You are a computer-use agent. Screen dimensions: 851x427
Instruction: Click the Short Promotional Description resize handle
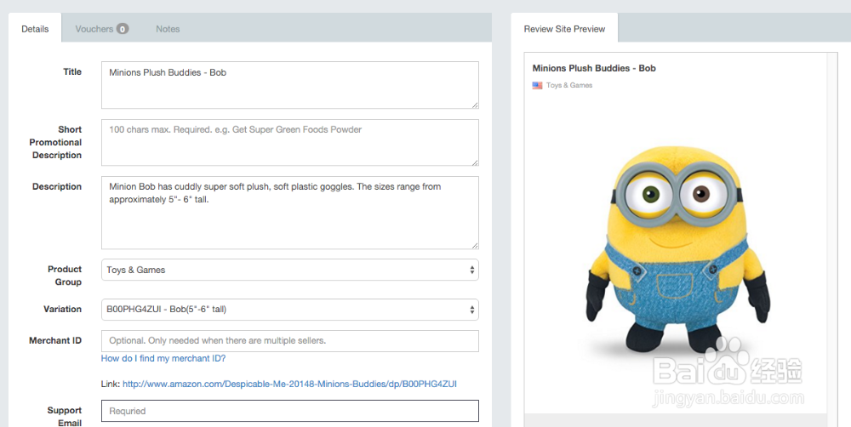tap(475, 162)
